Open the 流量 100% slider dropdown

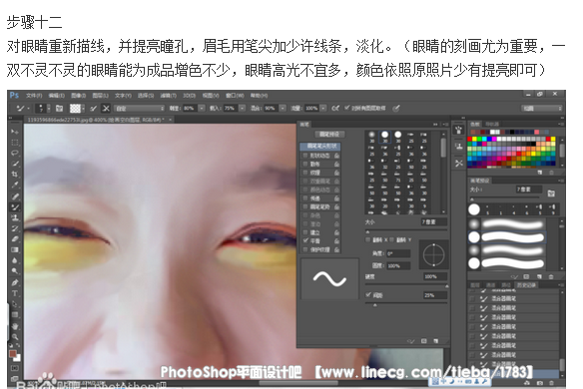click(x=323, y=108)
